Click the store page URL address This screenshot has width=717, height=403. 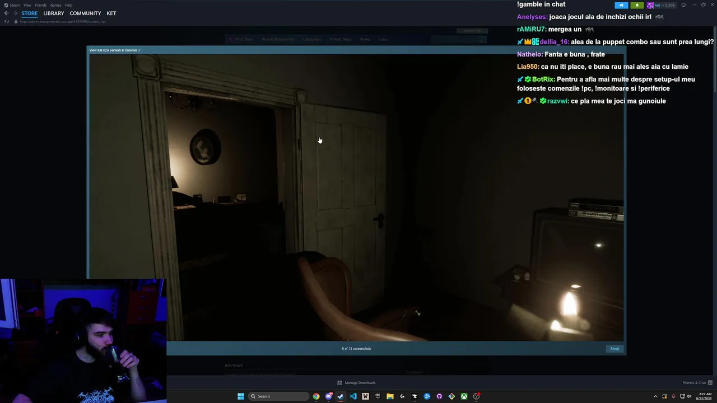click(x=63, y=21)
